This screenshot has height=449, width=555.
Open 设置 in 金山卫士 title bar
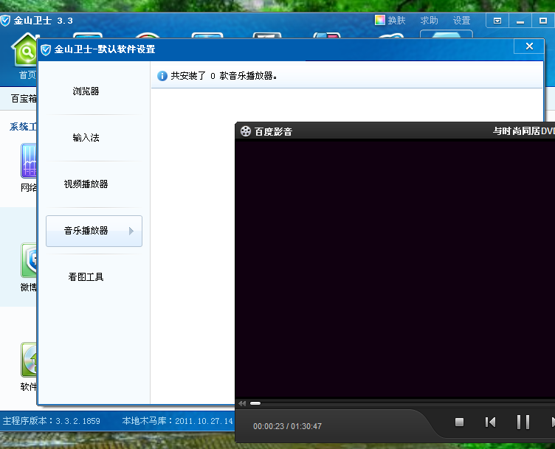pyautogui.click(x=461, y=20)
